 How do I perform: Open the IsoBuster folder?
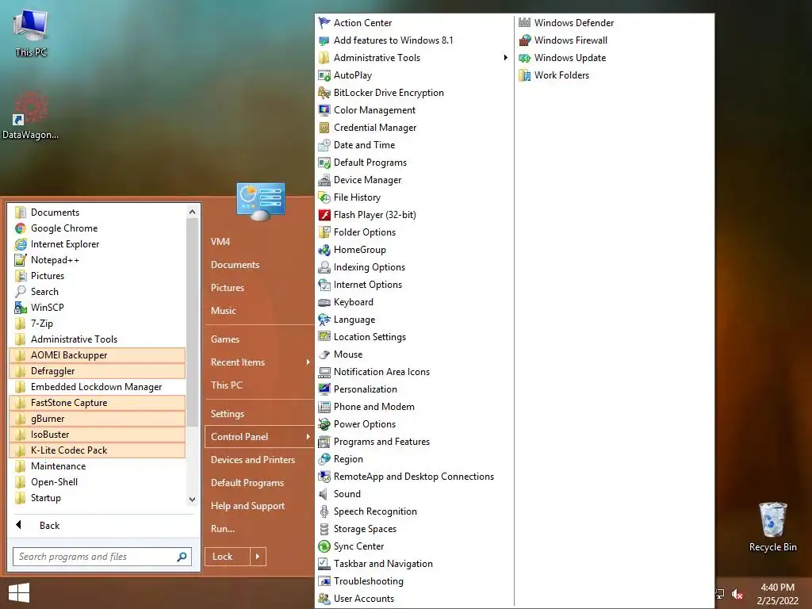point(98,435)
